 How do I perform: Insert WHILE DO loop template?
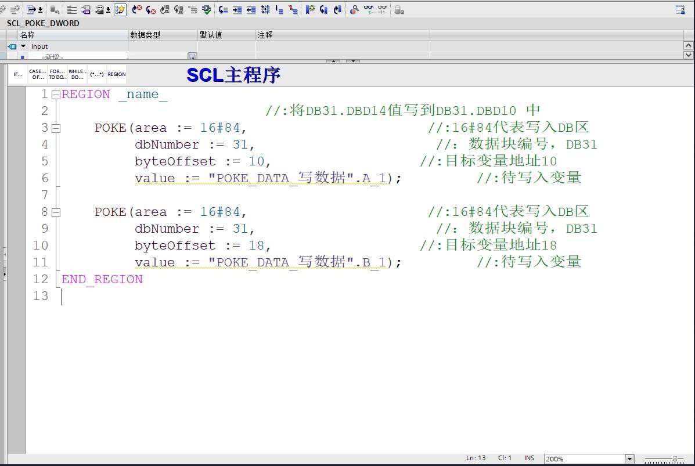[x=77, y=74]
